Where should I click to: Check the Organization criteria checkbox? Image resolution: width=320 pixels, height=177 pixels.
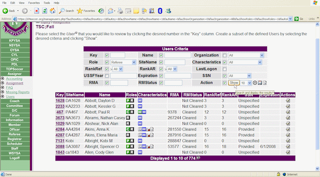coord(224,55)
